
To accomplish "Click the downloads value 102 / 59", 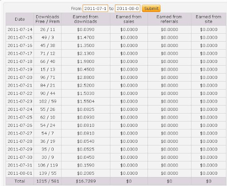I will (48, 101).
